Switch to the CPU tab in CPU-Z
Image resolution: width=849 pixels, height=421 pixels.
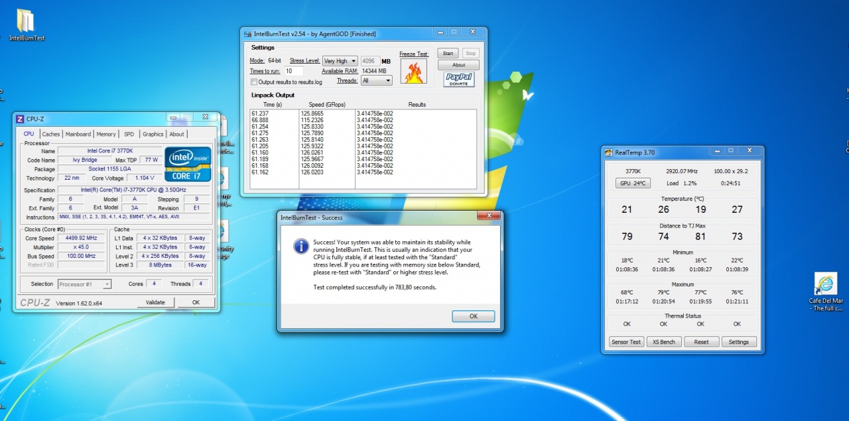tap(29, 134)
